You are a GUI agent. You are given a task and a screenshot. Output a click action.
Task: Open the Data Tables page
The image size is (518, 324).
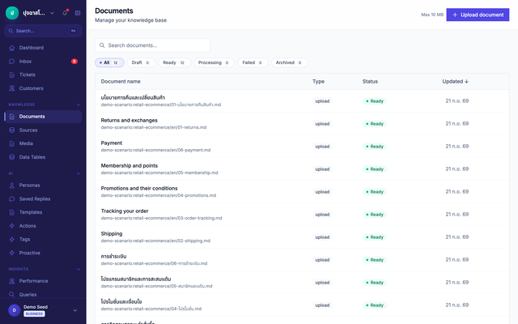pos(43,157)
